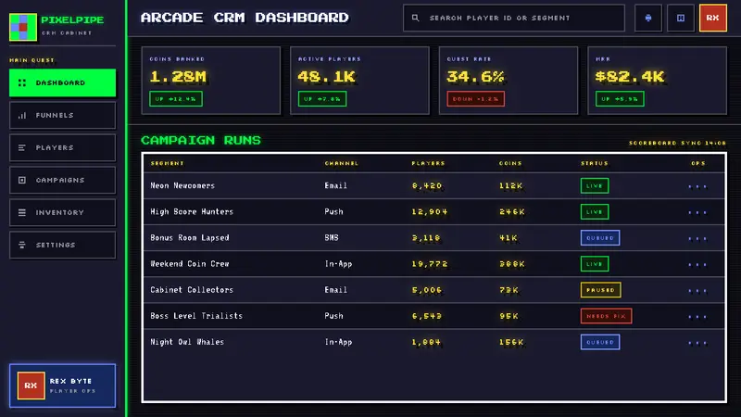Sort by the Status column header

pyautogui.click(x=595, y=163)
